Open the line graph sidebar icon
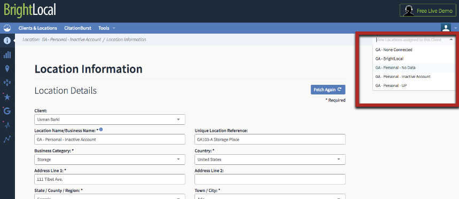Viewport: 459px width, 199px height. click(7, 139)
